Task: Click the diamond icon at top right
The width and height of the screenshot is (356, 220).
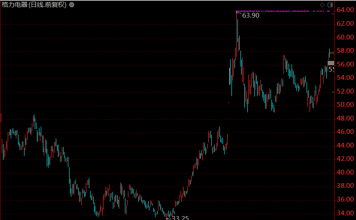Action: click(x=322, y=5)
